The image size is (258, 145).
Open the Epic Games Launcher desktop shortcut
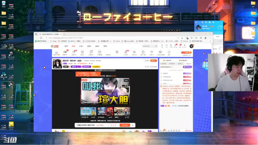point(11,55)
